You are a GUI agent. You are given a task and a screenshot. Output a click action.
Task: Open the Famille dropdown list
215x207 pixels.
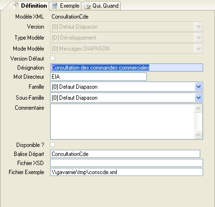(198, 87)
